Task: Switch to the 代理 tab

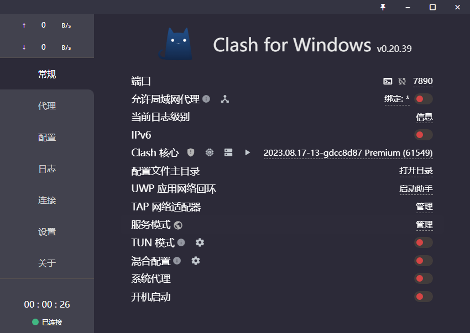Action: point(47,105)
